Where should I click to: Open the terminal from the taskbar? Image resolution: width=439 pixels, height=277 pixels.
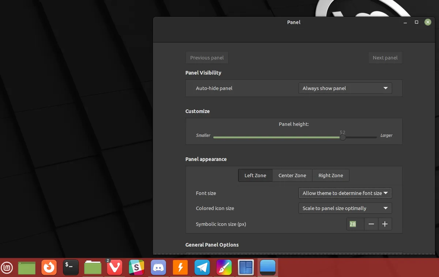[x=71, y=267]
